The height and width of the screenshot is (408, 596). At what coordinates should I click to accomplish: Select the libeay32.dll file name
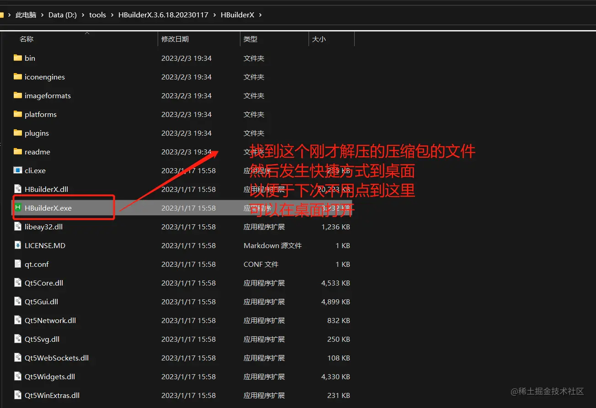pos(43,227)
